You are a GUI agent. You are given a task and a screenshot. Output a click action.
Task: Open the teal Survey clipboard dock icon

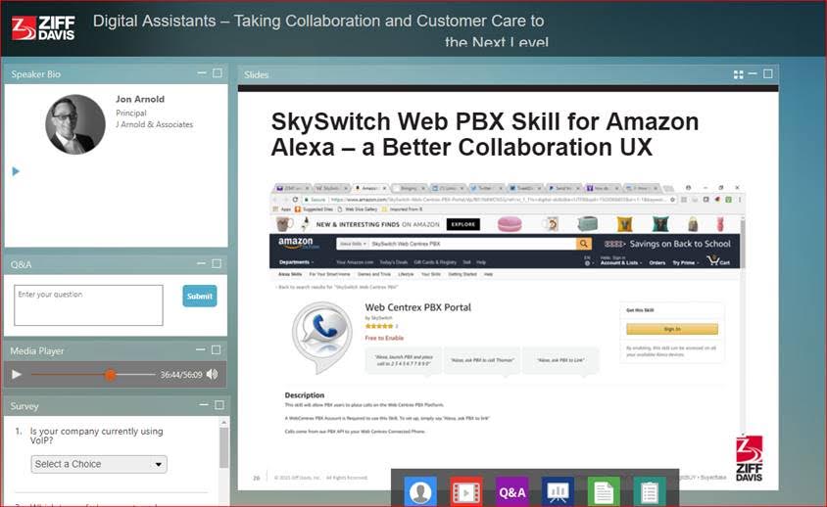650,492
